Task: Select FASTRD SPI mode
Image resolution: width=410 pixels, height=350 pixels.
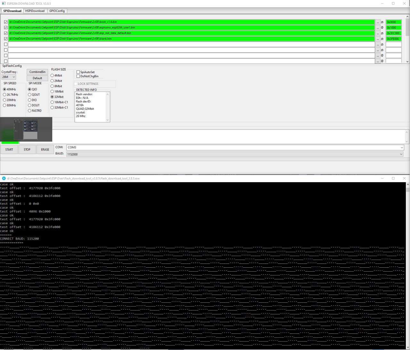Action: 29,111
